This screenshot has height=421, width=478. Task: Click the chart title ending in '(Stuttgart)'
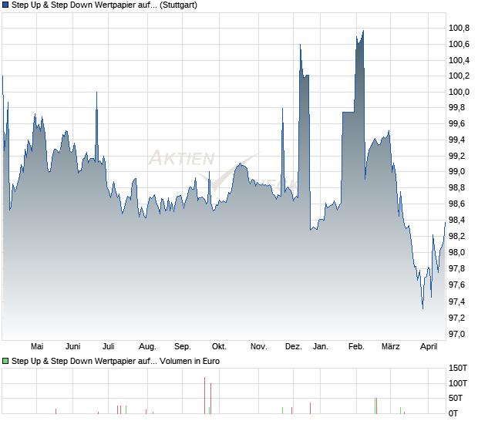[104, 5]
